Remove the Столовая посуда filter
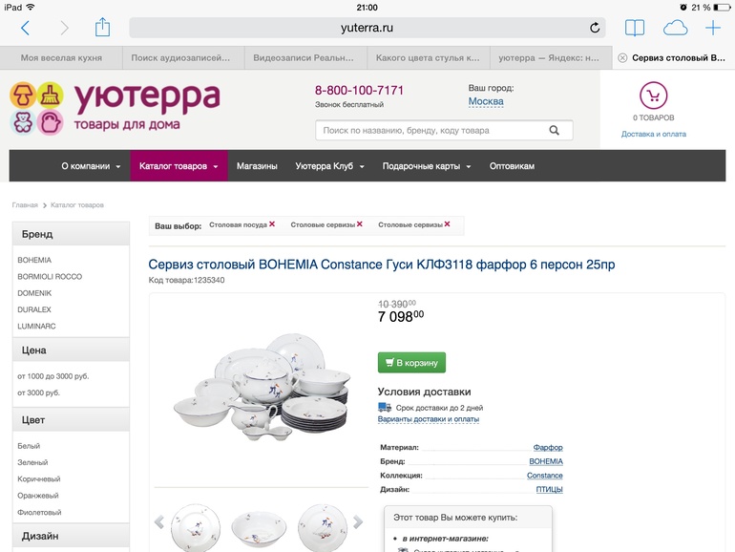Image resolution: width=735 pixels, height=552 pixels. (x=272, y=224)
